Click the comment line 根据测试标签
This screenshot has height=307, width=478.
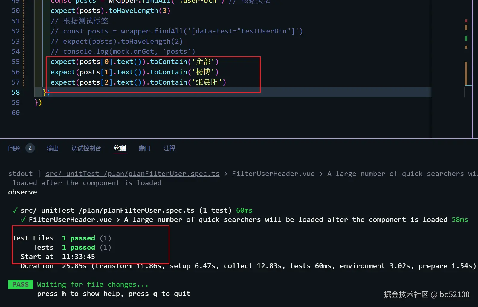tap(80, 21)
